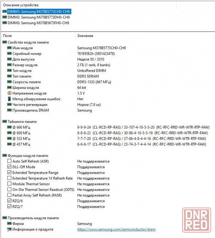This screenshot has width=215, height=238.
Task: Click the chip icon next to Фирма
Action: [x=9, y=223]
